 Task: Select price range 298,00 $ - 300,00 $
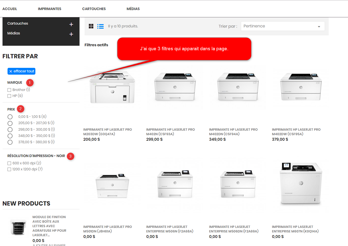click(x=10, y=130)
